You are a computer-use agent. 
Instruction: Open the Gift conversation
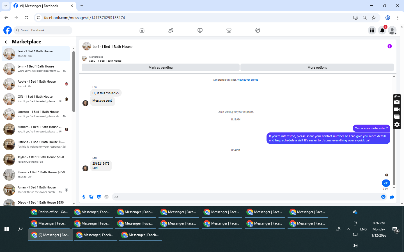point(36,99)
